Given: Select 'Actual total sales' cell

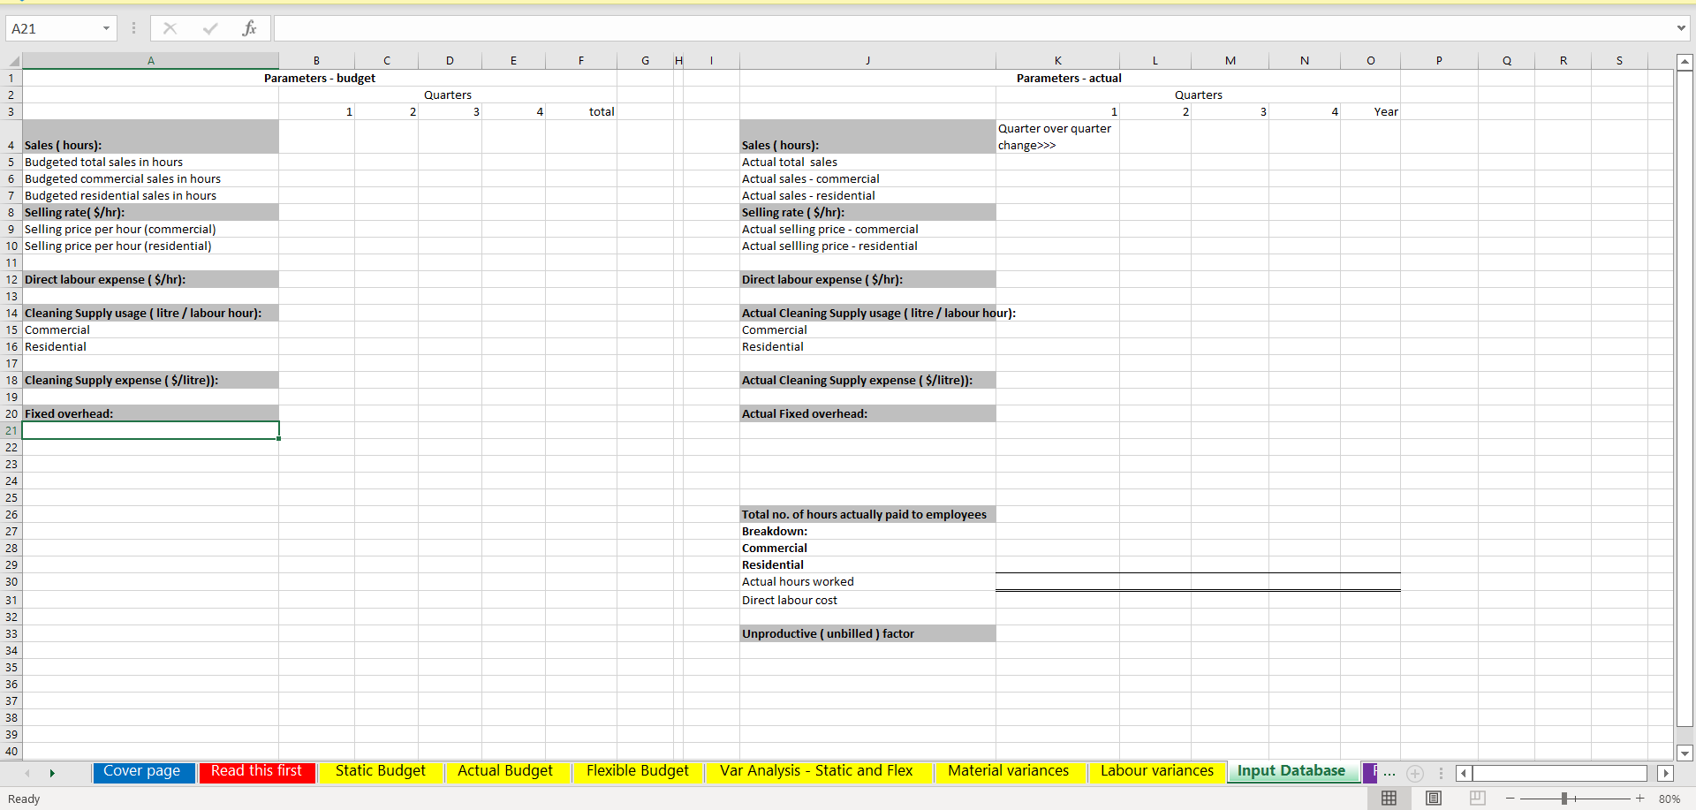Looking at the screenshot, I should (867, 162).
